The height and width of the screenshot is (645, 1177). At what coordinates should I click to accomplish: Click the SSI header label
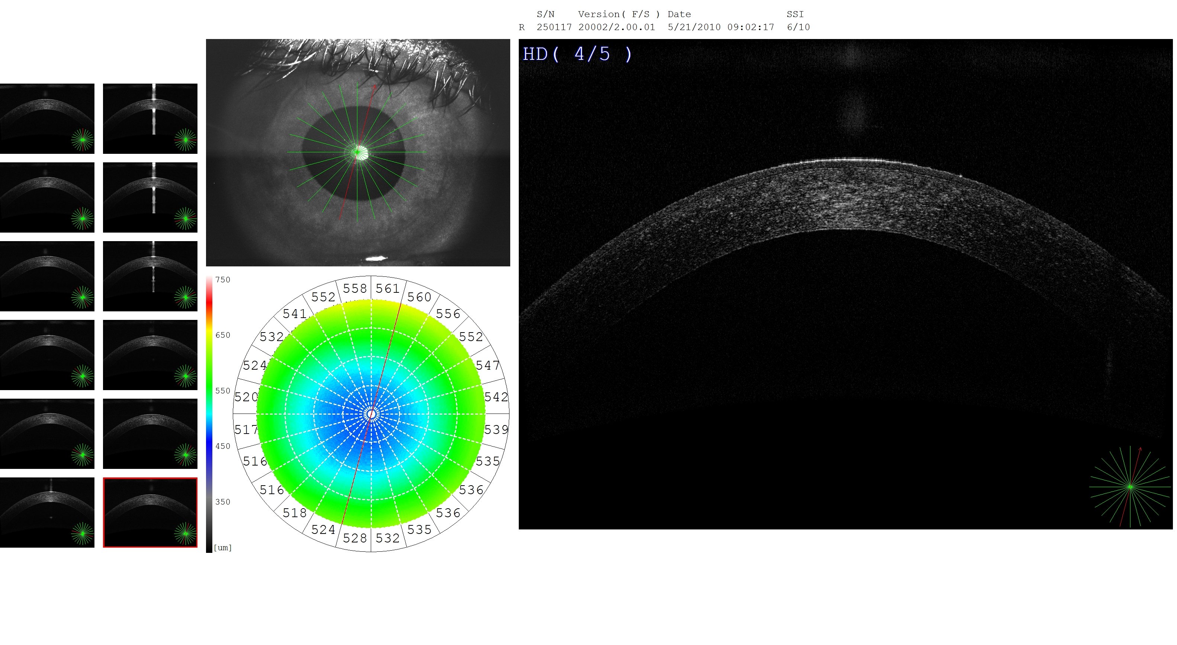click(795, 14)
